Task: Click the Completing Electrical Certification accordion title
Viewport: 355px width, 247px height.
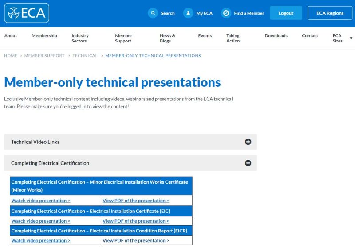Action: pyautogui.click(x=50, y=163)
